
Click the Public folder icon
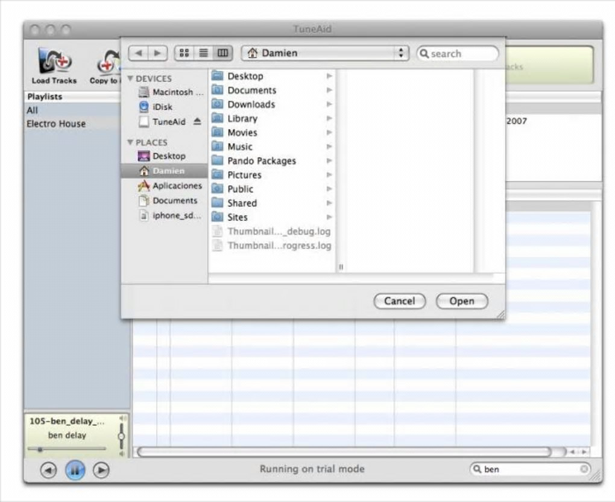217,189
